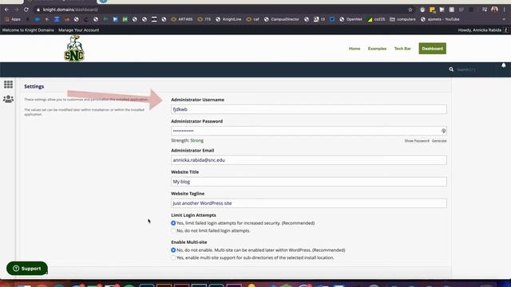The width and height of the screenshot is (511, 287).
Task: Click the green Dashboard button
Action: [433, 49]
